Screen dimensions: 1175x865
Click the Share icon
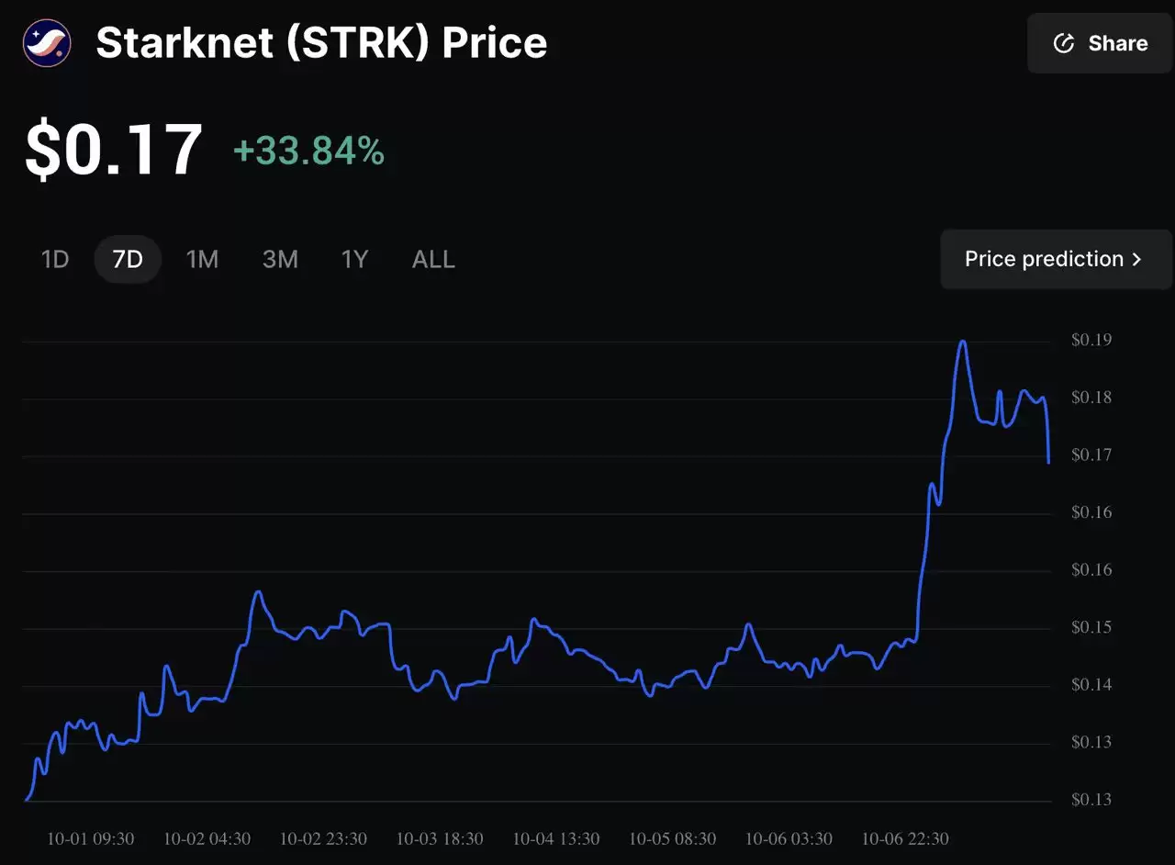(1063, 42)
